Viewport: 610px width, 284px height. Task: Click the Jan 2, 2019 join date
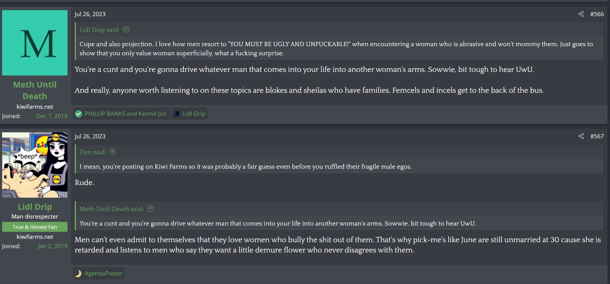pyautogui.click(x=53, y=246)
